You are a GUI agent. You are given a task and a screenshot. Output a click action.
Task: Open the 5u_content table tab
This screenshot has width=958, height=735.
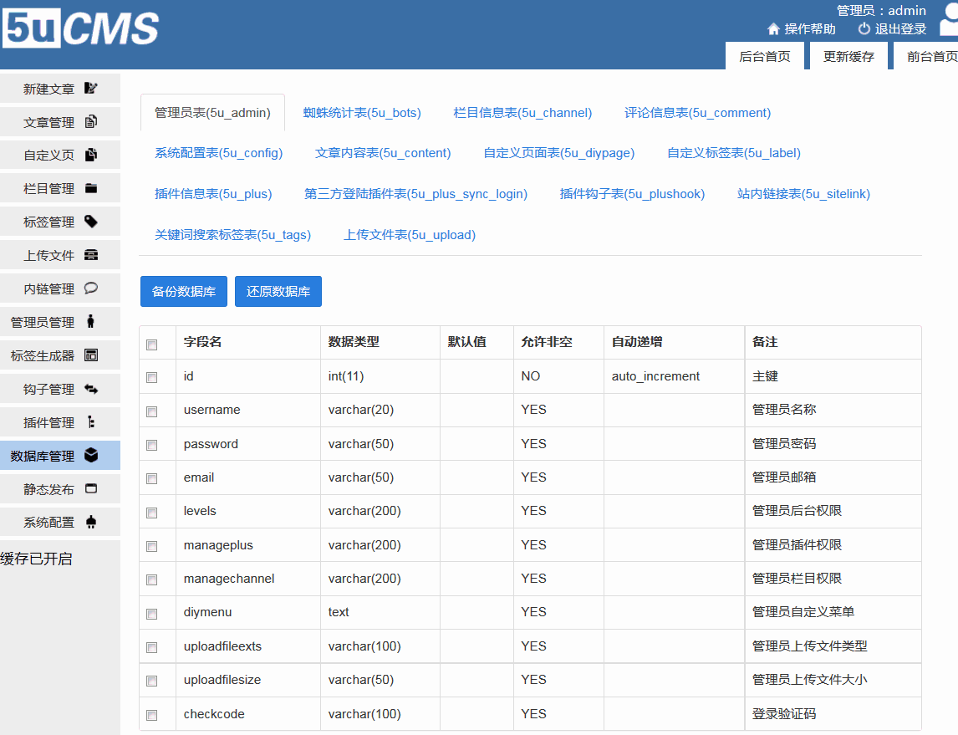point(383,153)
